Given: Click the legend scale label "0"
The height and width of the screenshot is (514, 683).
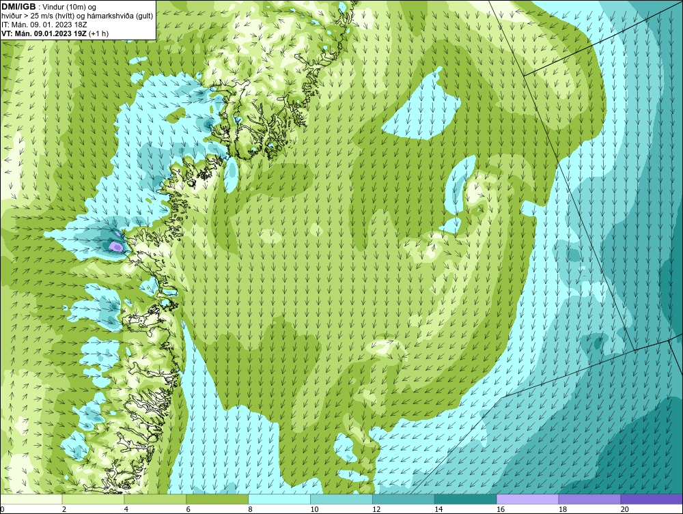Looking at the screenshot, I should click(2, 509).
